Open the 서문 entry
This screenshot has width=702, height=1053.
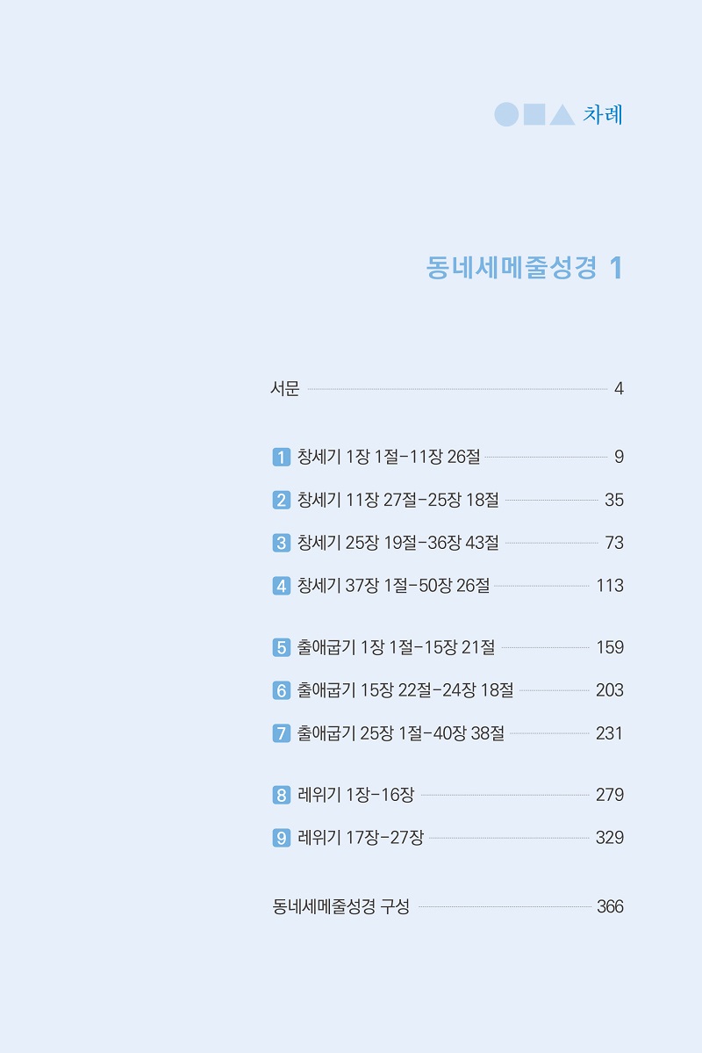[x=447, y=389]
